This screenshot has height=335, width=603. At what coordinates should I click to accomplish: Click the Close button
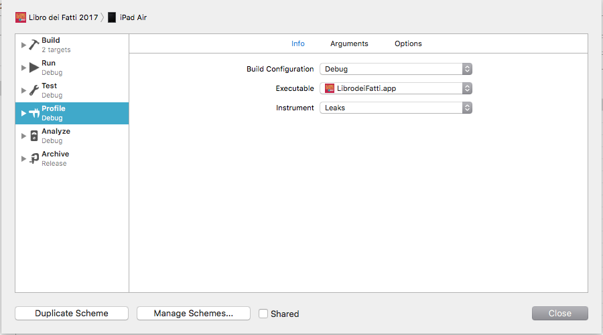pos(560,313)
